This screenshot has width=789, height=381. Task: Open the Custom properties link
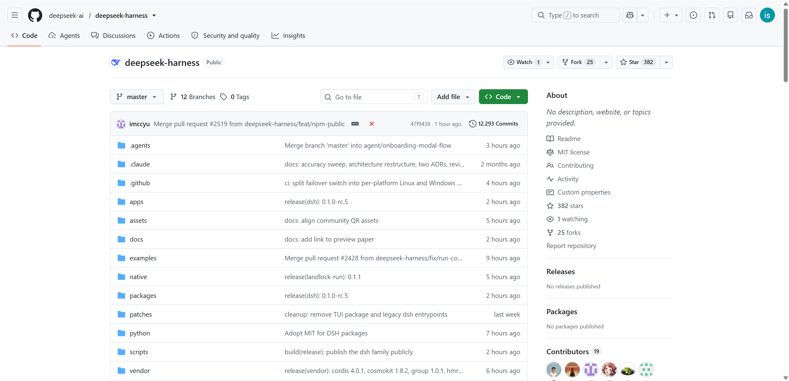(x=584, y=192)
